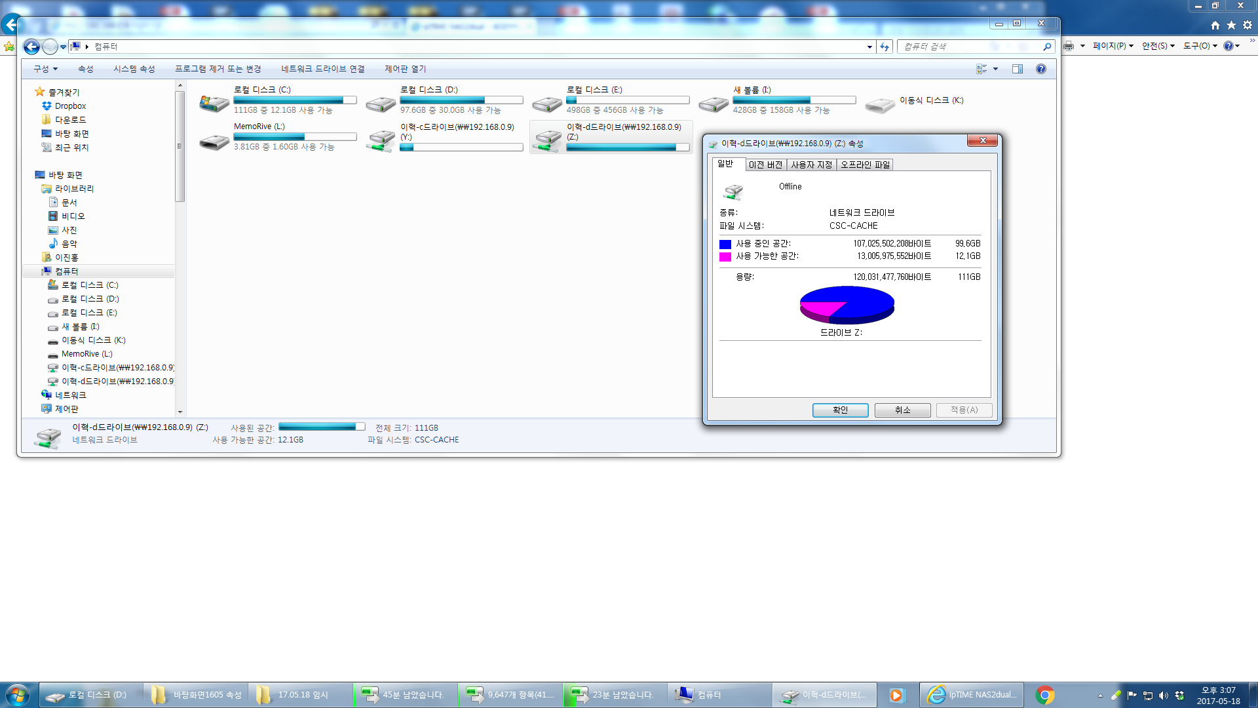The height and width of the screenshot is (708, 1258).
Task: Open the volume icon in system tray
Action: click(1164, 696)
